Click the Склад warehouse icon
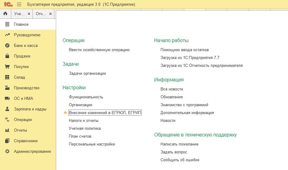288x170 pixels. pos(7,77)
